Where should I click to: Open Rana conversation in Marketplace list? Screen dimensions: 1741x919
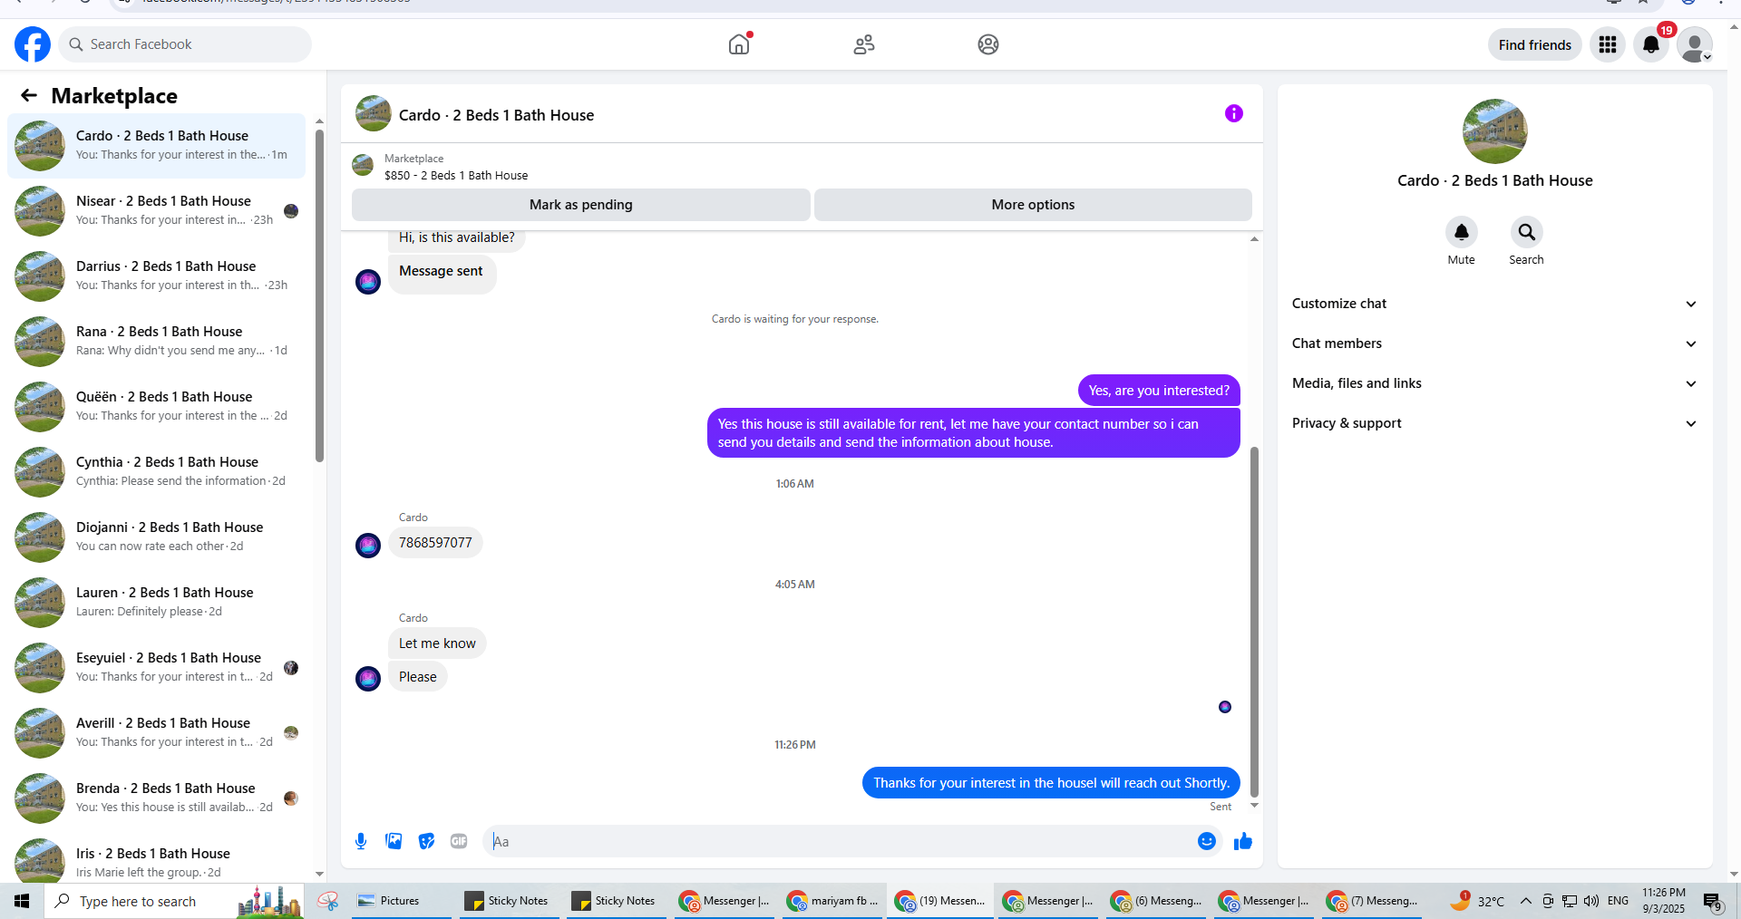pos(156,341)
